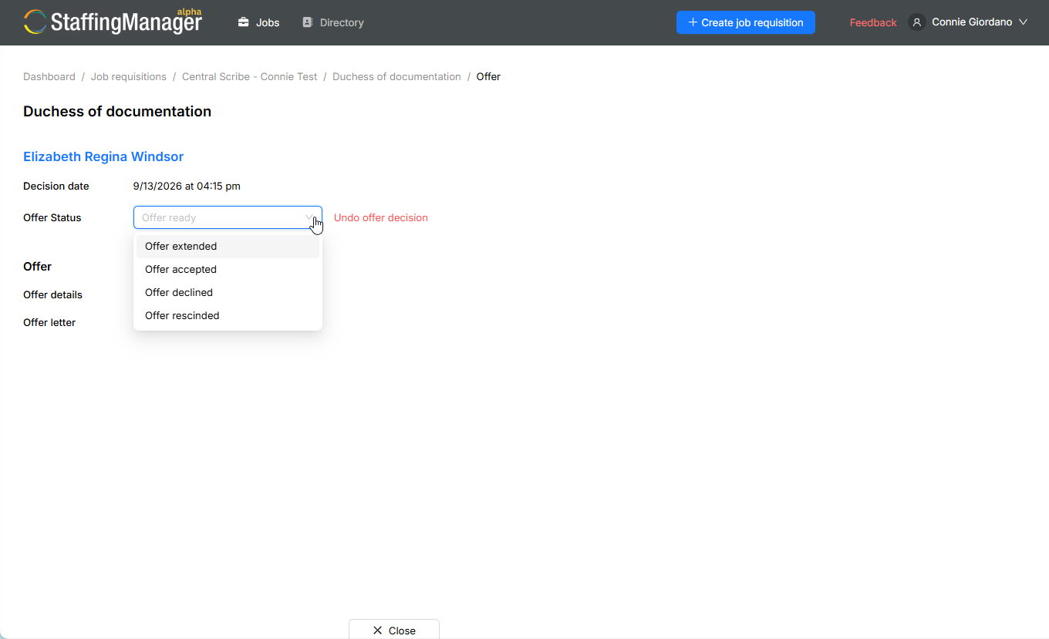Click Undo offer decision
Image resolution: width=1049 pixels, height=639 pixels.
pos(381,217)
